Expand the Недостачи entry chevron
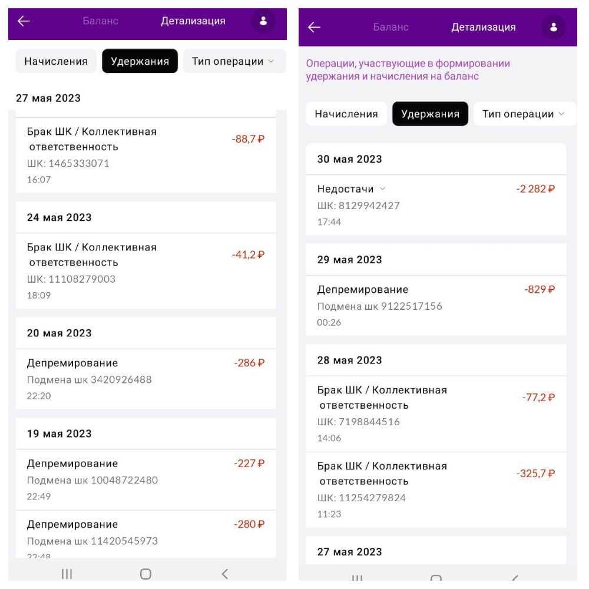589x589 pixels. (382, 189)
